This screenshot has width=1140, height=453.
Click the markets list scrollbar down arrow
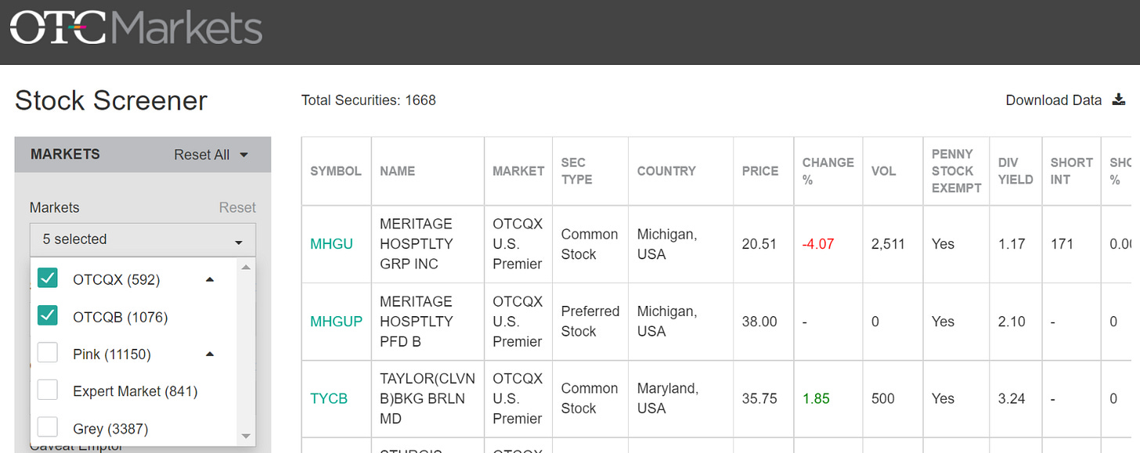click(x=246, y=436)
